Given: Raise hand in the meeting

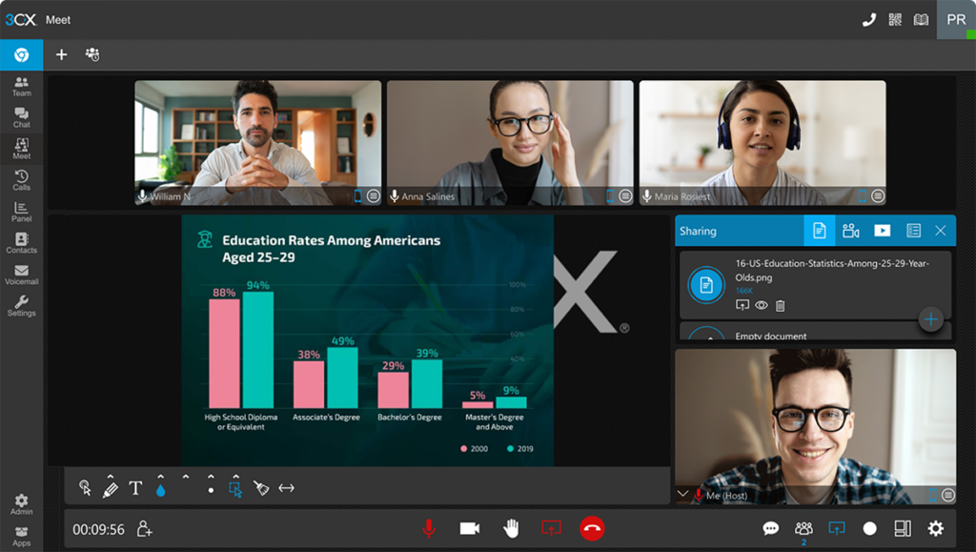Looking at the screenshot, I should [511, 528].
